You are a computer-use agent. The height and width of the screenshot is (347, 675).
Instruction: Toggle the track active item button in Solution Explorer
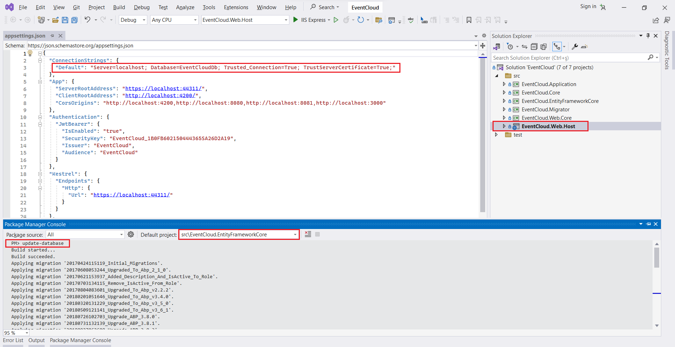(x=557, y=47)
